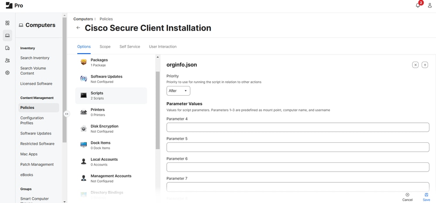This screenshot has width=436, height=203.
Task: Open the user account icon
Action: point(429,5)
